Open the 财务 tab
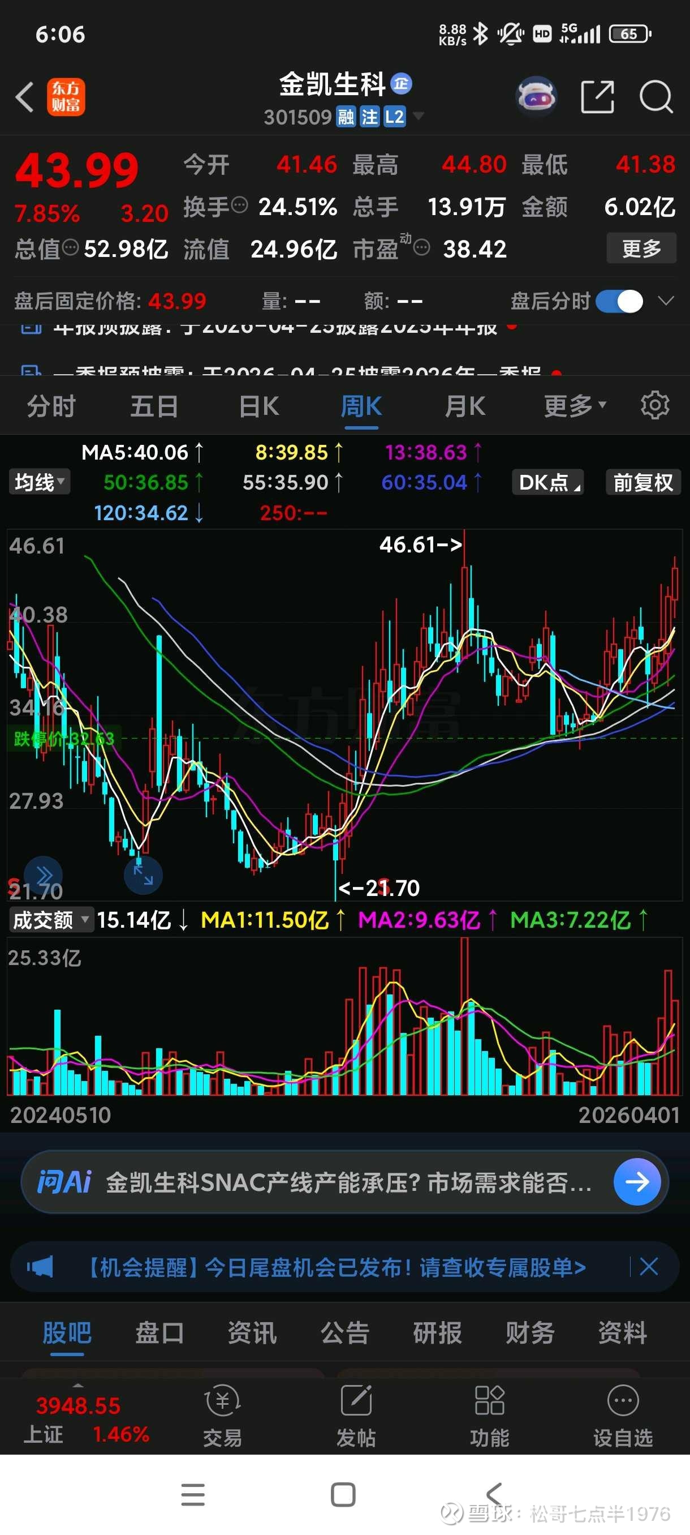Screen dimensions: 690x1535 click(530, 1333)
